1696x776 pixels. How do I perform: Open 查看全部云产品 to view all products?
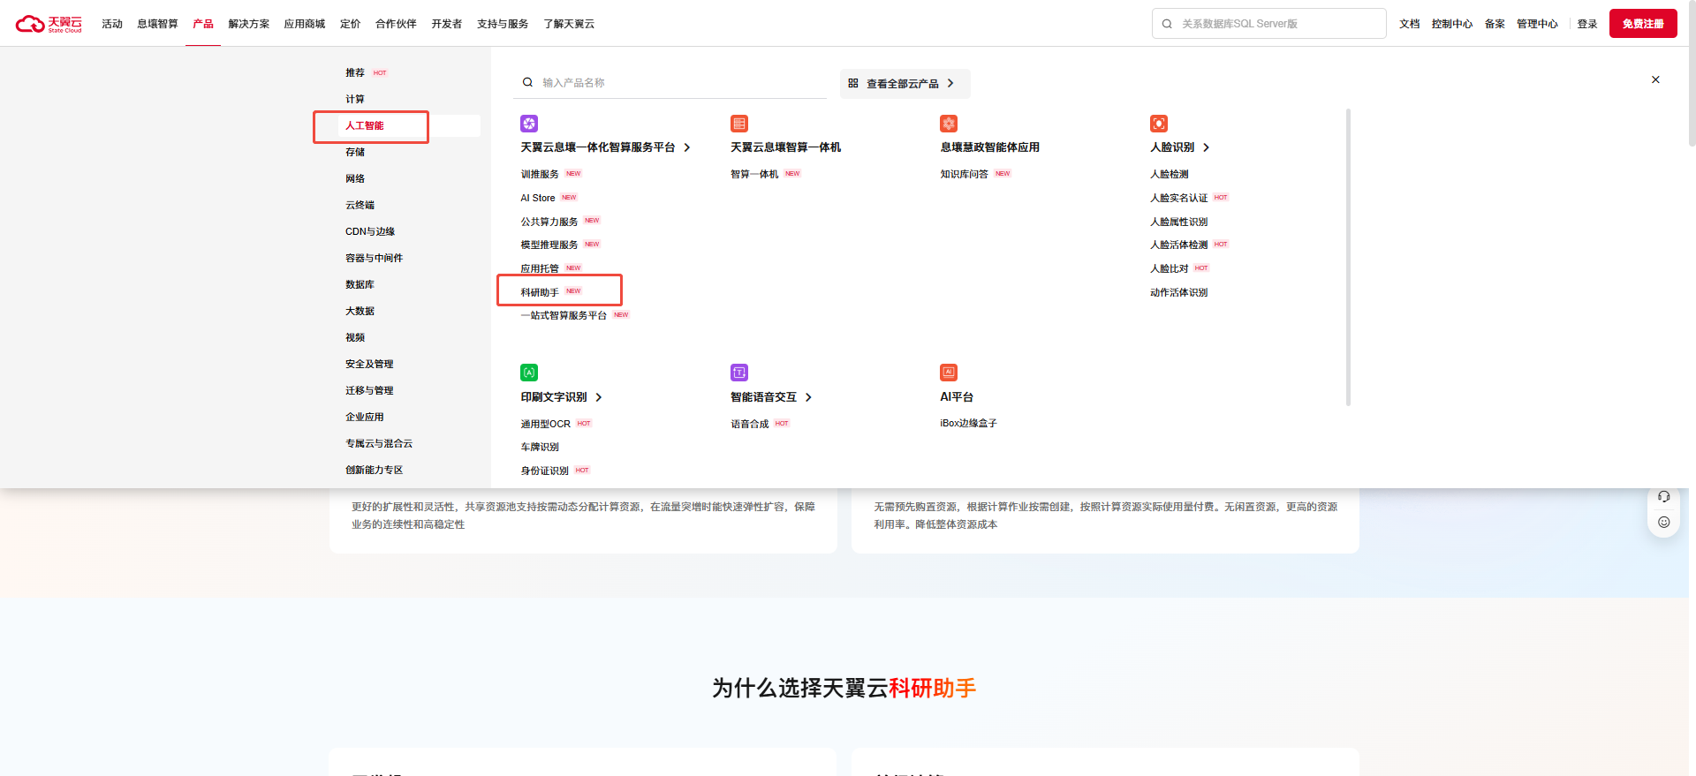[904, 84]
